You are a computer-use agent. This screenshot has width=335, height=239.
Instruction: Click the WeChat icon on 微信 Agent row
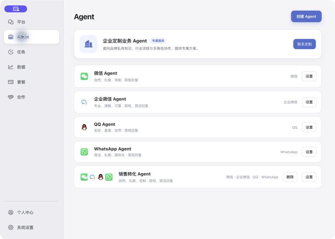84,76
